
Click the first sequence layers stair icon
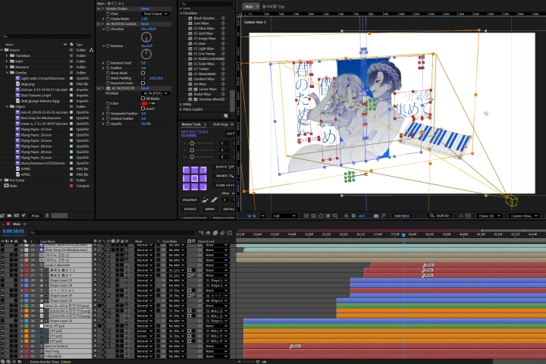pos(205,199)
